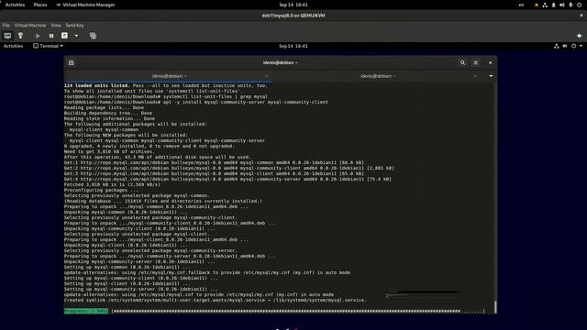The image size is (587, 330).
Task: Close the QEMU/KVM viewer window
Action: [x=581, y=16]
